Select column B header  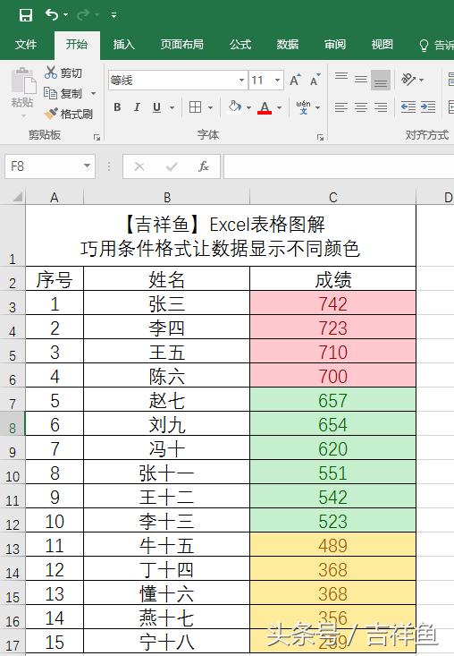[x=166, y=197]
